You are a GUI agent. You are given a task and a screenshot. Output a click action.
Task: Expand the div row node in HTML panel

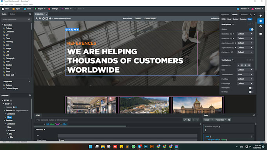[x=44, y=124]
